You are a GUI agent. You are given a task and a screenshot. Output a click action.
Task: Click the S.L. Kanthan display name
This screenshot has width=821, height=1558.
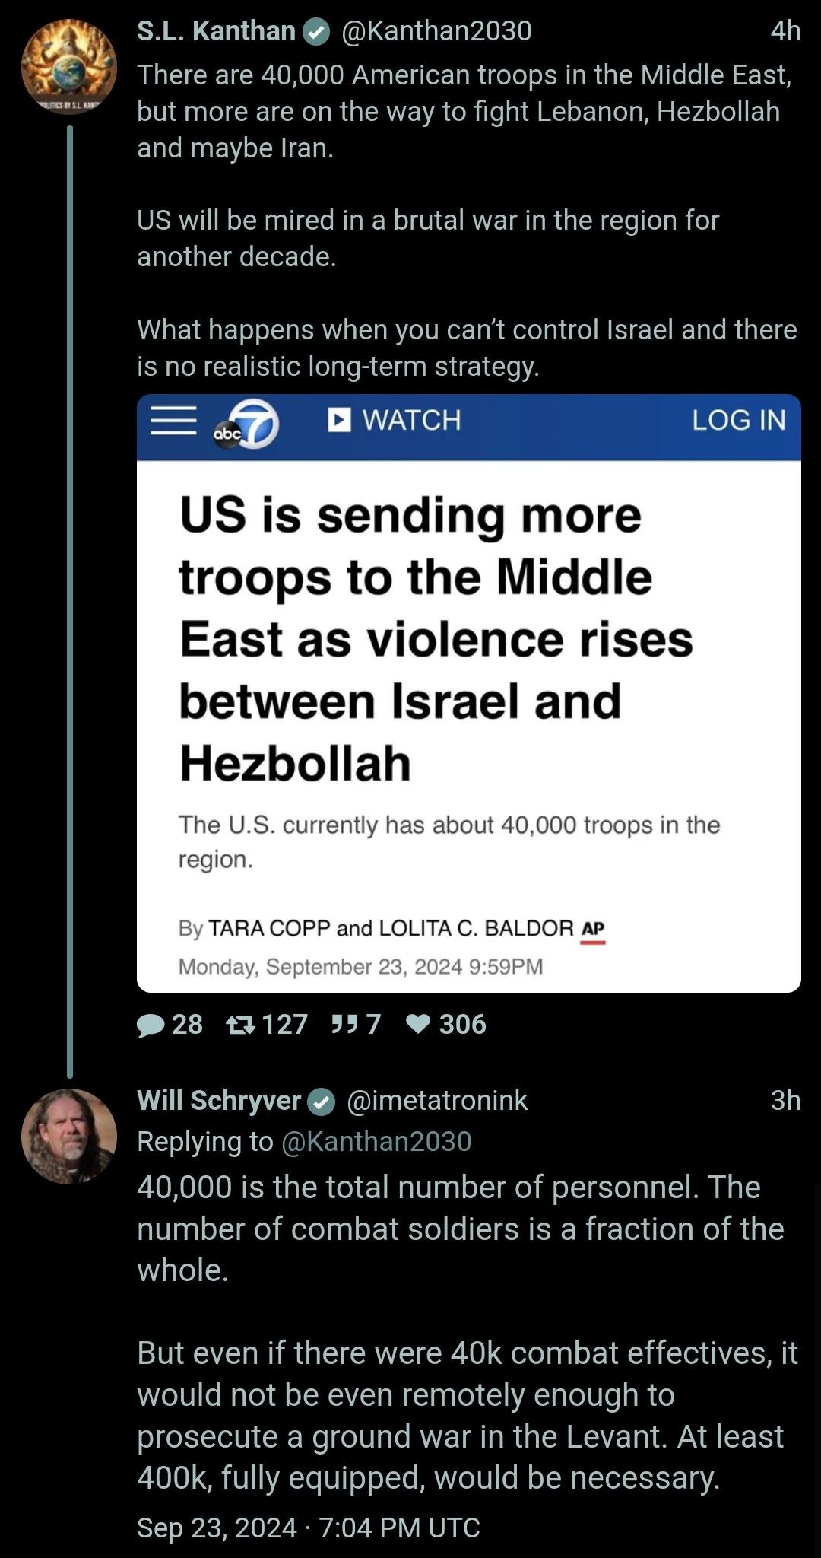(x=216, y=31)
